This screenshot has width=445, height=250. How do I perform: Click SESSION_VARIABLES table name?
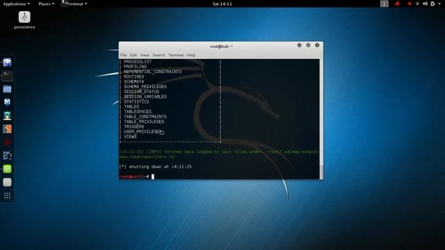[145, 97]
